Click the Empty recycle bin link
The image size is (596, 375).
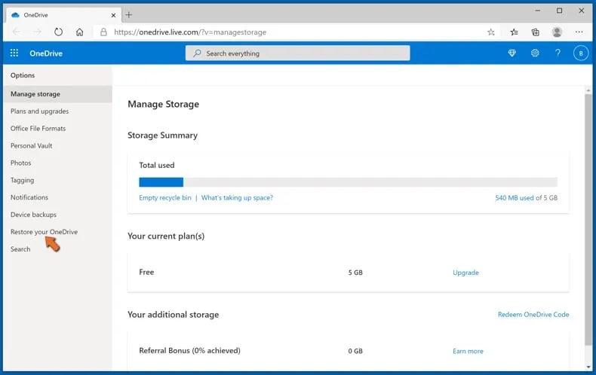pyautogui.click(x=165, y=198)
